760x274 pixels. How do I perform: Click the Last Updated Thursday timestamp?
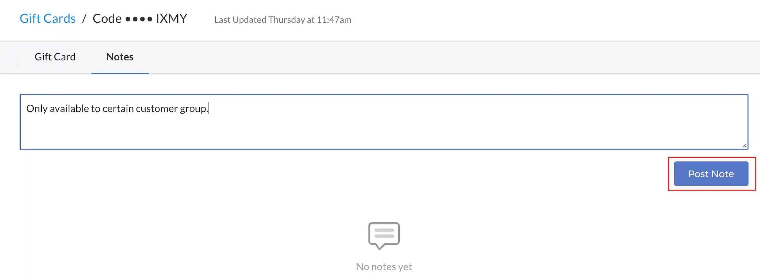283,20
